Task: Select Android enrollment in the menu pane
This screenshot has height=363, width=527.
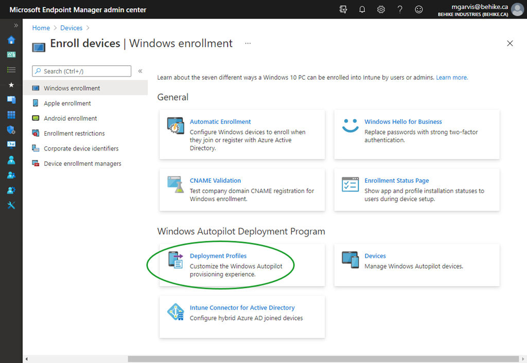Action: 71,118
